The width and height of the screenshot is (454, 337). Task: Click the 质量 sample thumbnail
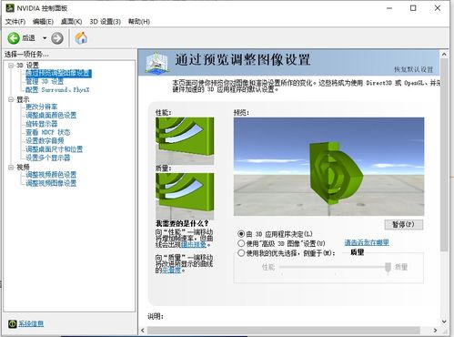pos(185,196)
